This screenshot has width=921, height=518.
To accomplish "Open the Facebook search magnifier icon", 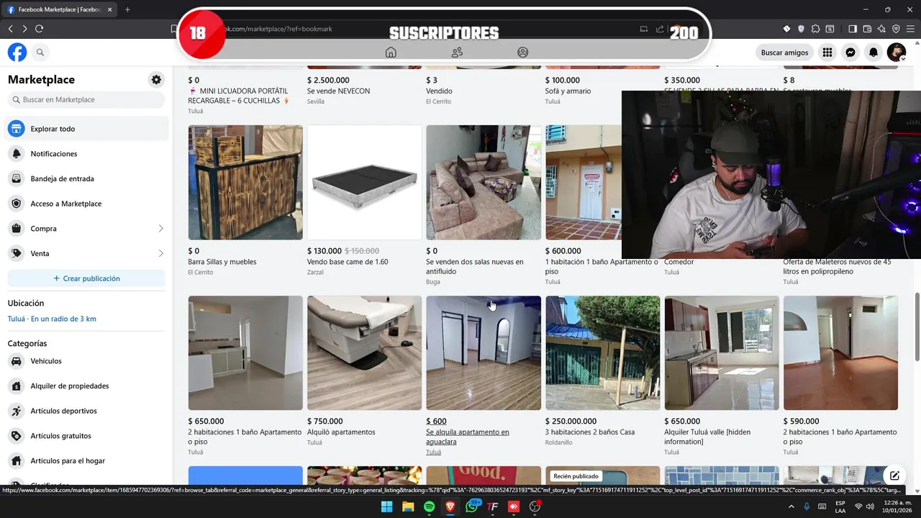I will 40,53.
